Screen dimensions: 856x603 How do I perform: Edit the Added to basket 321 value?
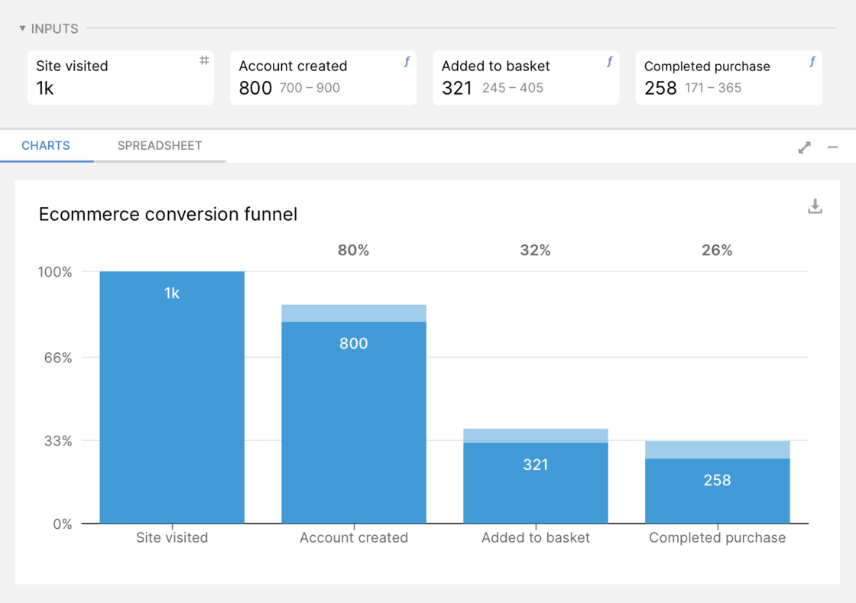[457, 89]
